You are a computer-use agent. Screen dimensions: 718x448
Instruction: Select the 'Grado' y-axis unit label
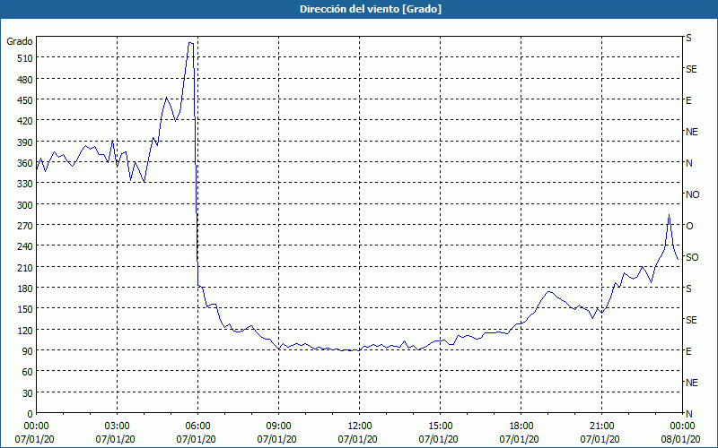[20, 41]
